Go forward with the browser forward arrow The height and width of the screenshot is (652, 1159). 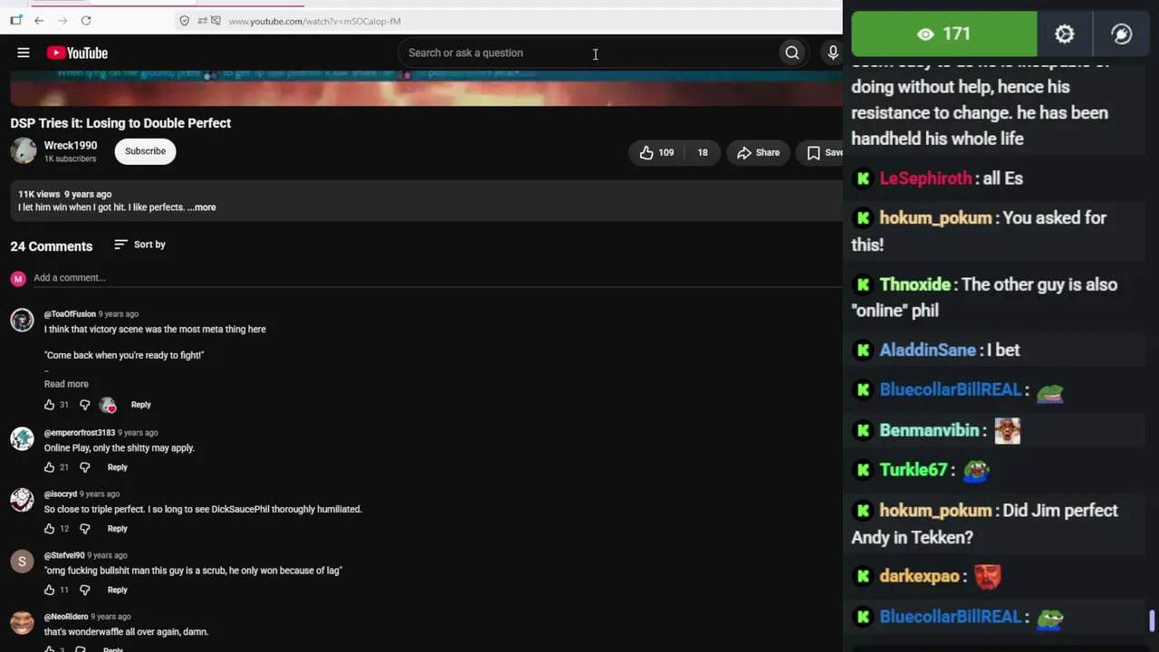[62, 21]
